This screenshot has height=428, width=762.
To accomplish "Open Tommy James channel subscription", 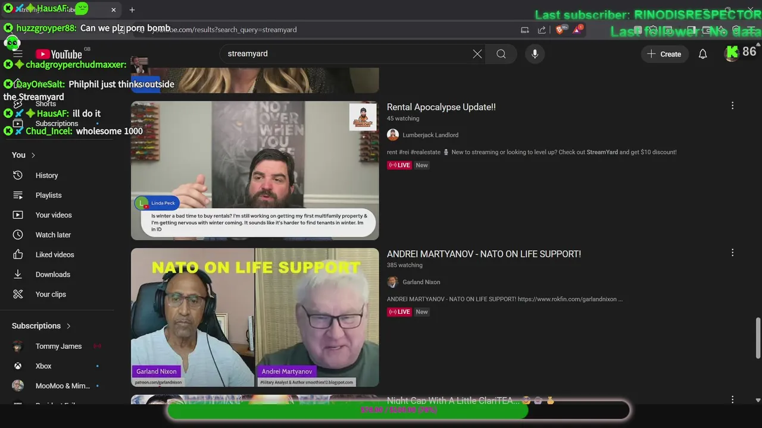I will (x=58, y=346).
